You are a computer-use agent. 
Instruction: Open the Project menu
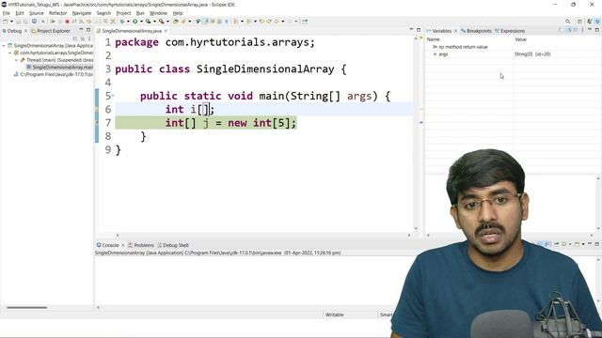pyautogui.click(x=123, y=13)
